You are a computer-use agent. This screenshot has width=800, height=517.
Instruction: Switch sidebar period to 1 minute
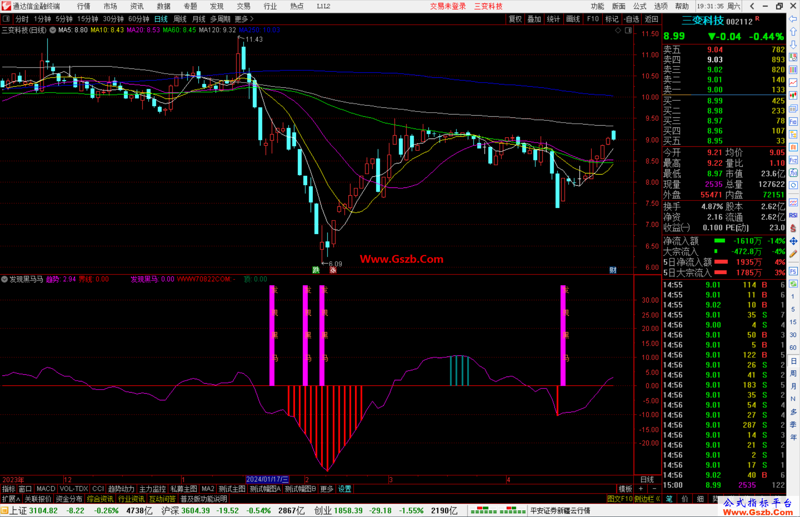pos(793,296)
